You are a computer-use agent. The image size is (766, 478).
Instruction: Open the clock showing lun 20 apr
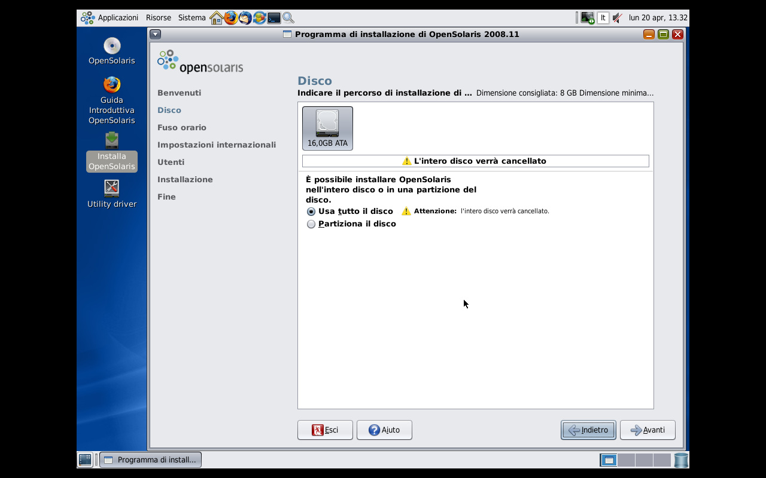click(658, 18)
